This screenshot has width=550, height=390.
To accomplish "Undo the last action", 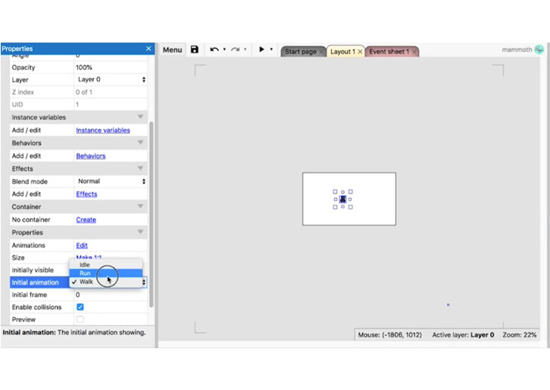I will tap(214, 50).
